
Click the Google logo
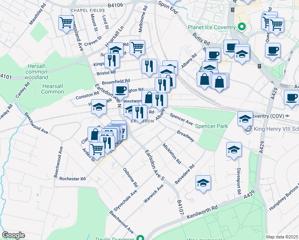pyautogui.click(x=13, y=235)
